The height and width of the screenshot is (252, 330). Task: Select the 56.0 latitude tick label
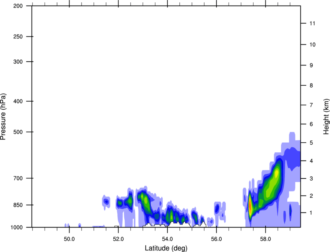click(x=216, y=237)
